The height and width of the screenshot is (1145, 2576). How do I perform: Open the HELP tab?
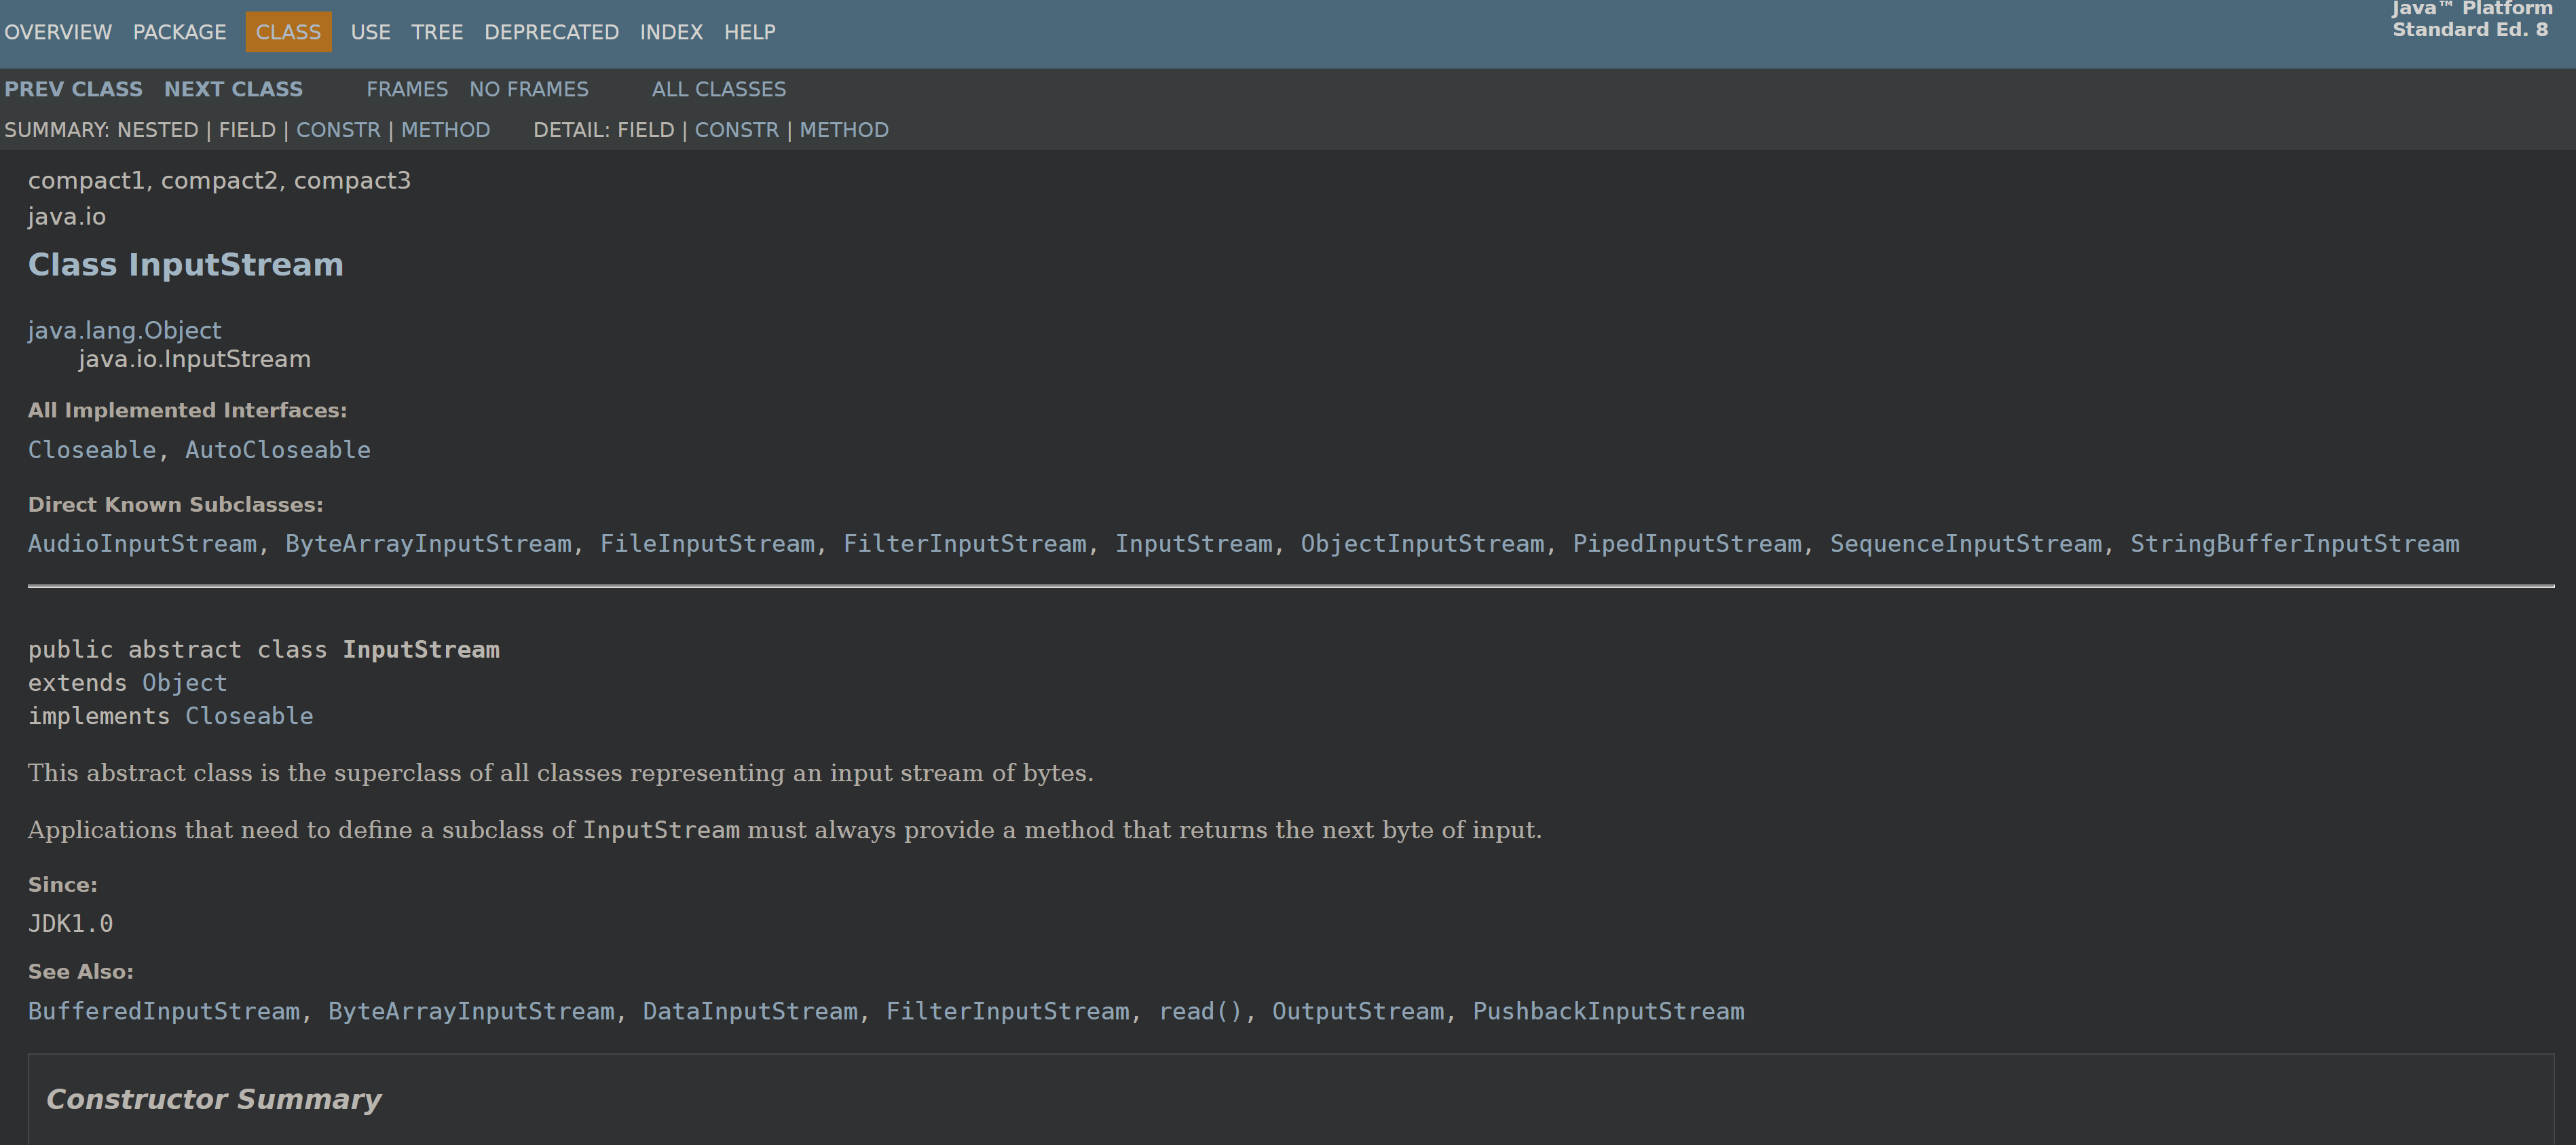(x=750, y=32)
